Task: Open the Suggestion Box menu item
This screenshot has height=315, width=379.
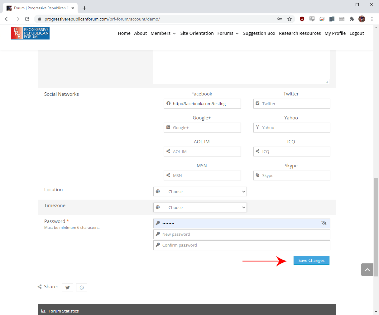Action: (x=259, y=33)
